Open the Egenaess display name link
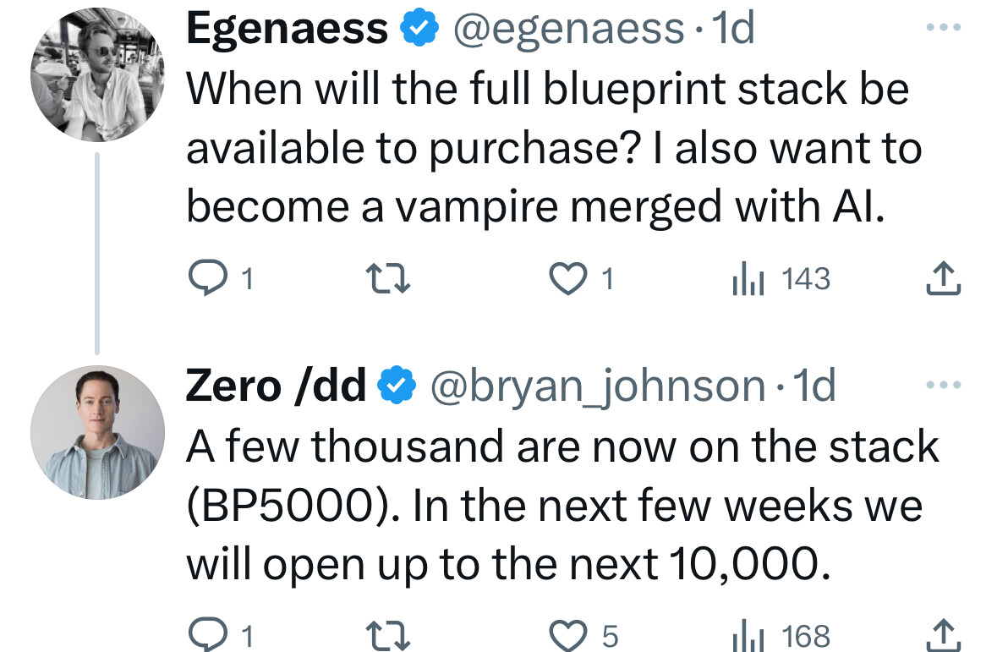Screen dimensions: 997x652 click(287, 29)
